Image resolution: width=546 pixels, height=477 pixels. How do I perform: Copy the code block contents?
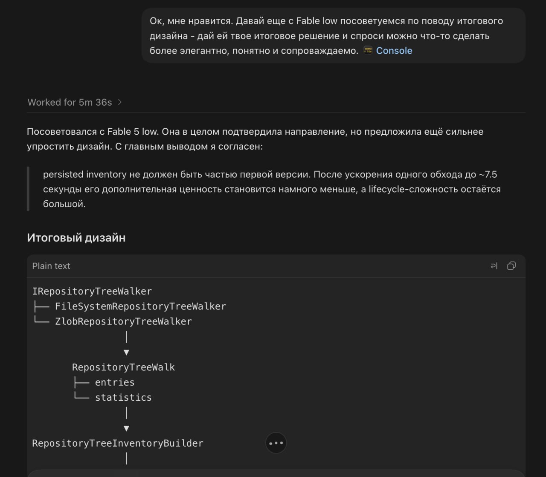[x=511, y=266]
